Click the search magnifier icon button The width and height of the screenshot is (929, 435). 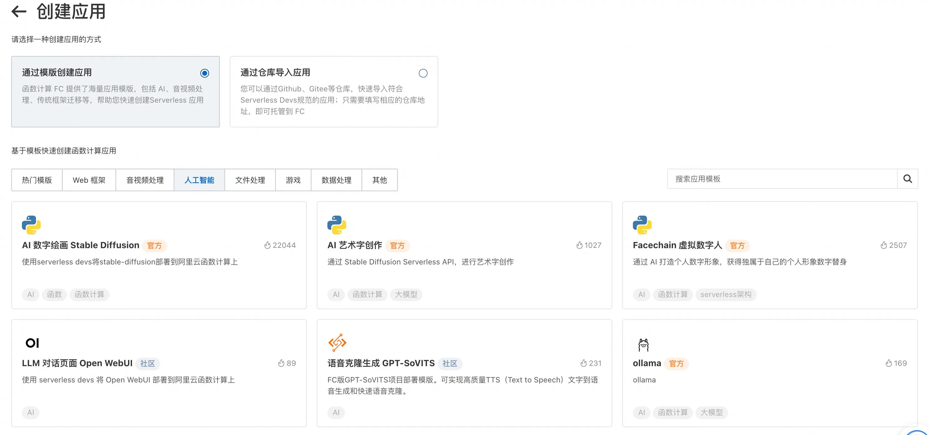(x=907, y=179)
